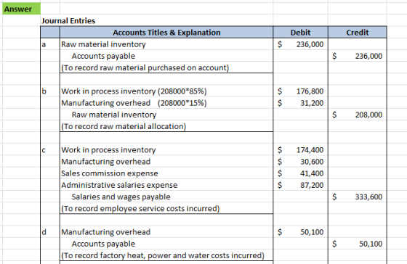Viewport: 407px width, 264px height.
Task: Click the credit amount 236,000
Action: (x=368, y=56)
